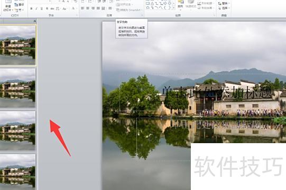Select the fourth slide thumbnail

click(x=17, y=172)
